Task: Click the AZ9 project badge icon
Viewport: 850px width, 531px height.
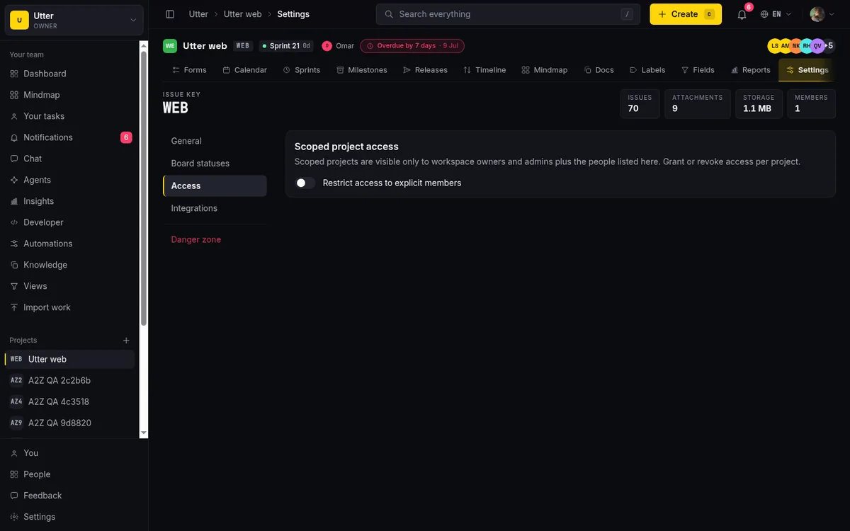Action: coord(16,423)
